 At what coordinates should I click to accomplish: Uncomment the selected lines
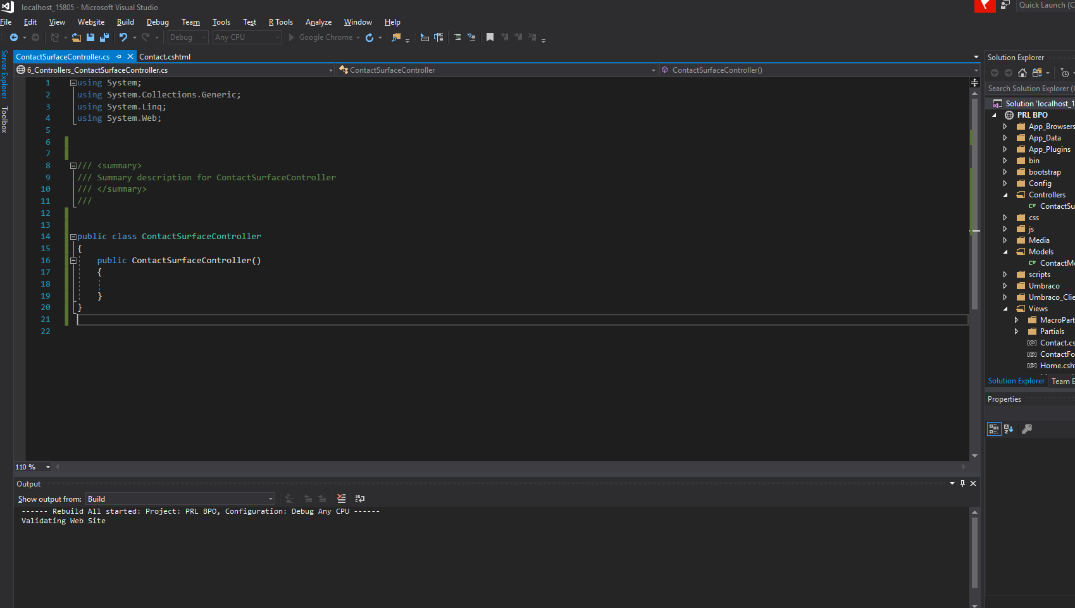(x=471, y=37)
